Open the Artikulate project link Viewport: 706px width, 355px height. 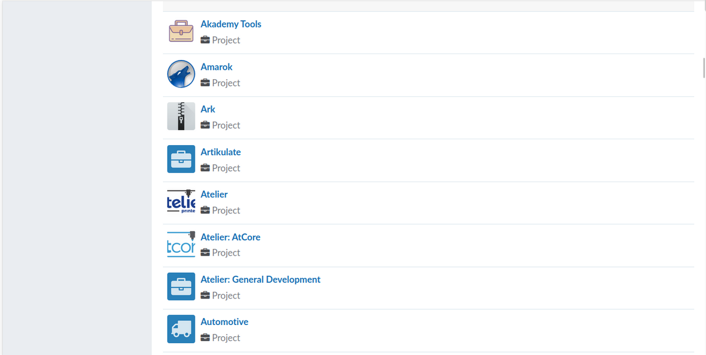[x=221, y=152]
